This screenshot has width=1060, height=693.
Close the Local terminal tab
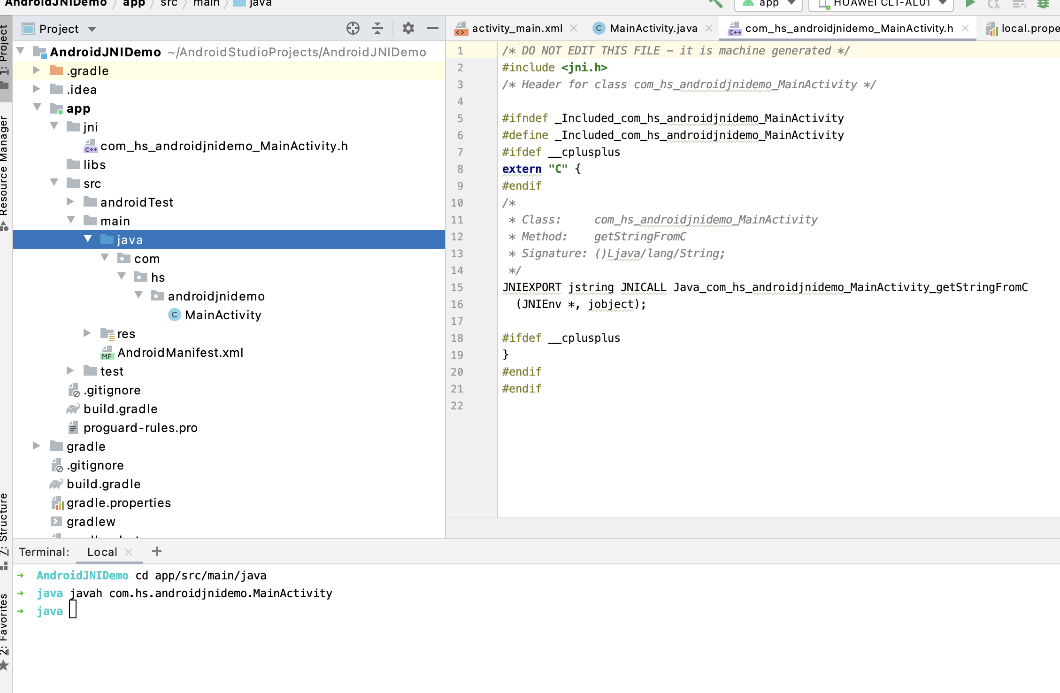click(x=129, y=552)
